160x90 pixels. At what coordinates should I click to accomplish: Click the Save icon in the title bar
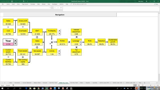(12, 1)
